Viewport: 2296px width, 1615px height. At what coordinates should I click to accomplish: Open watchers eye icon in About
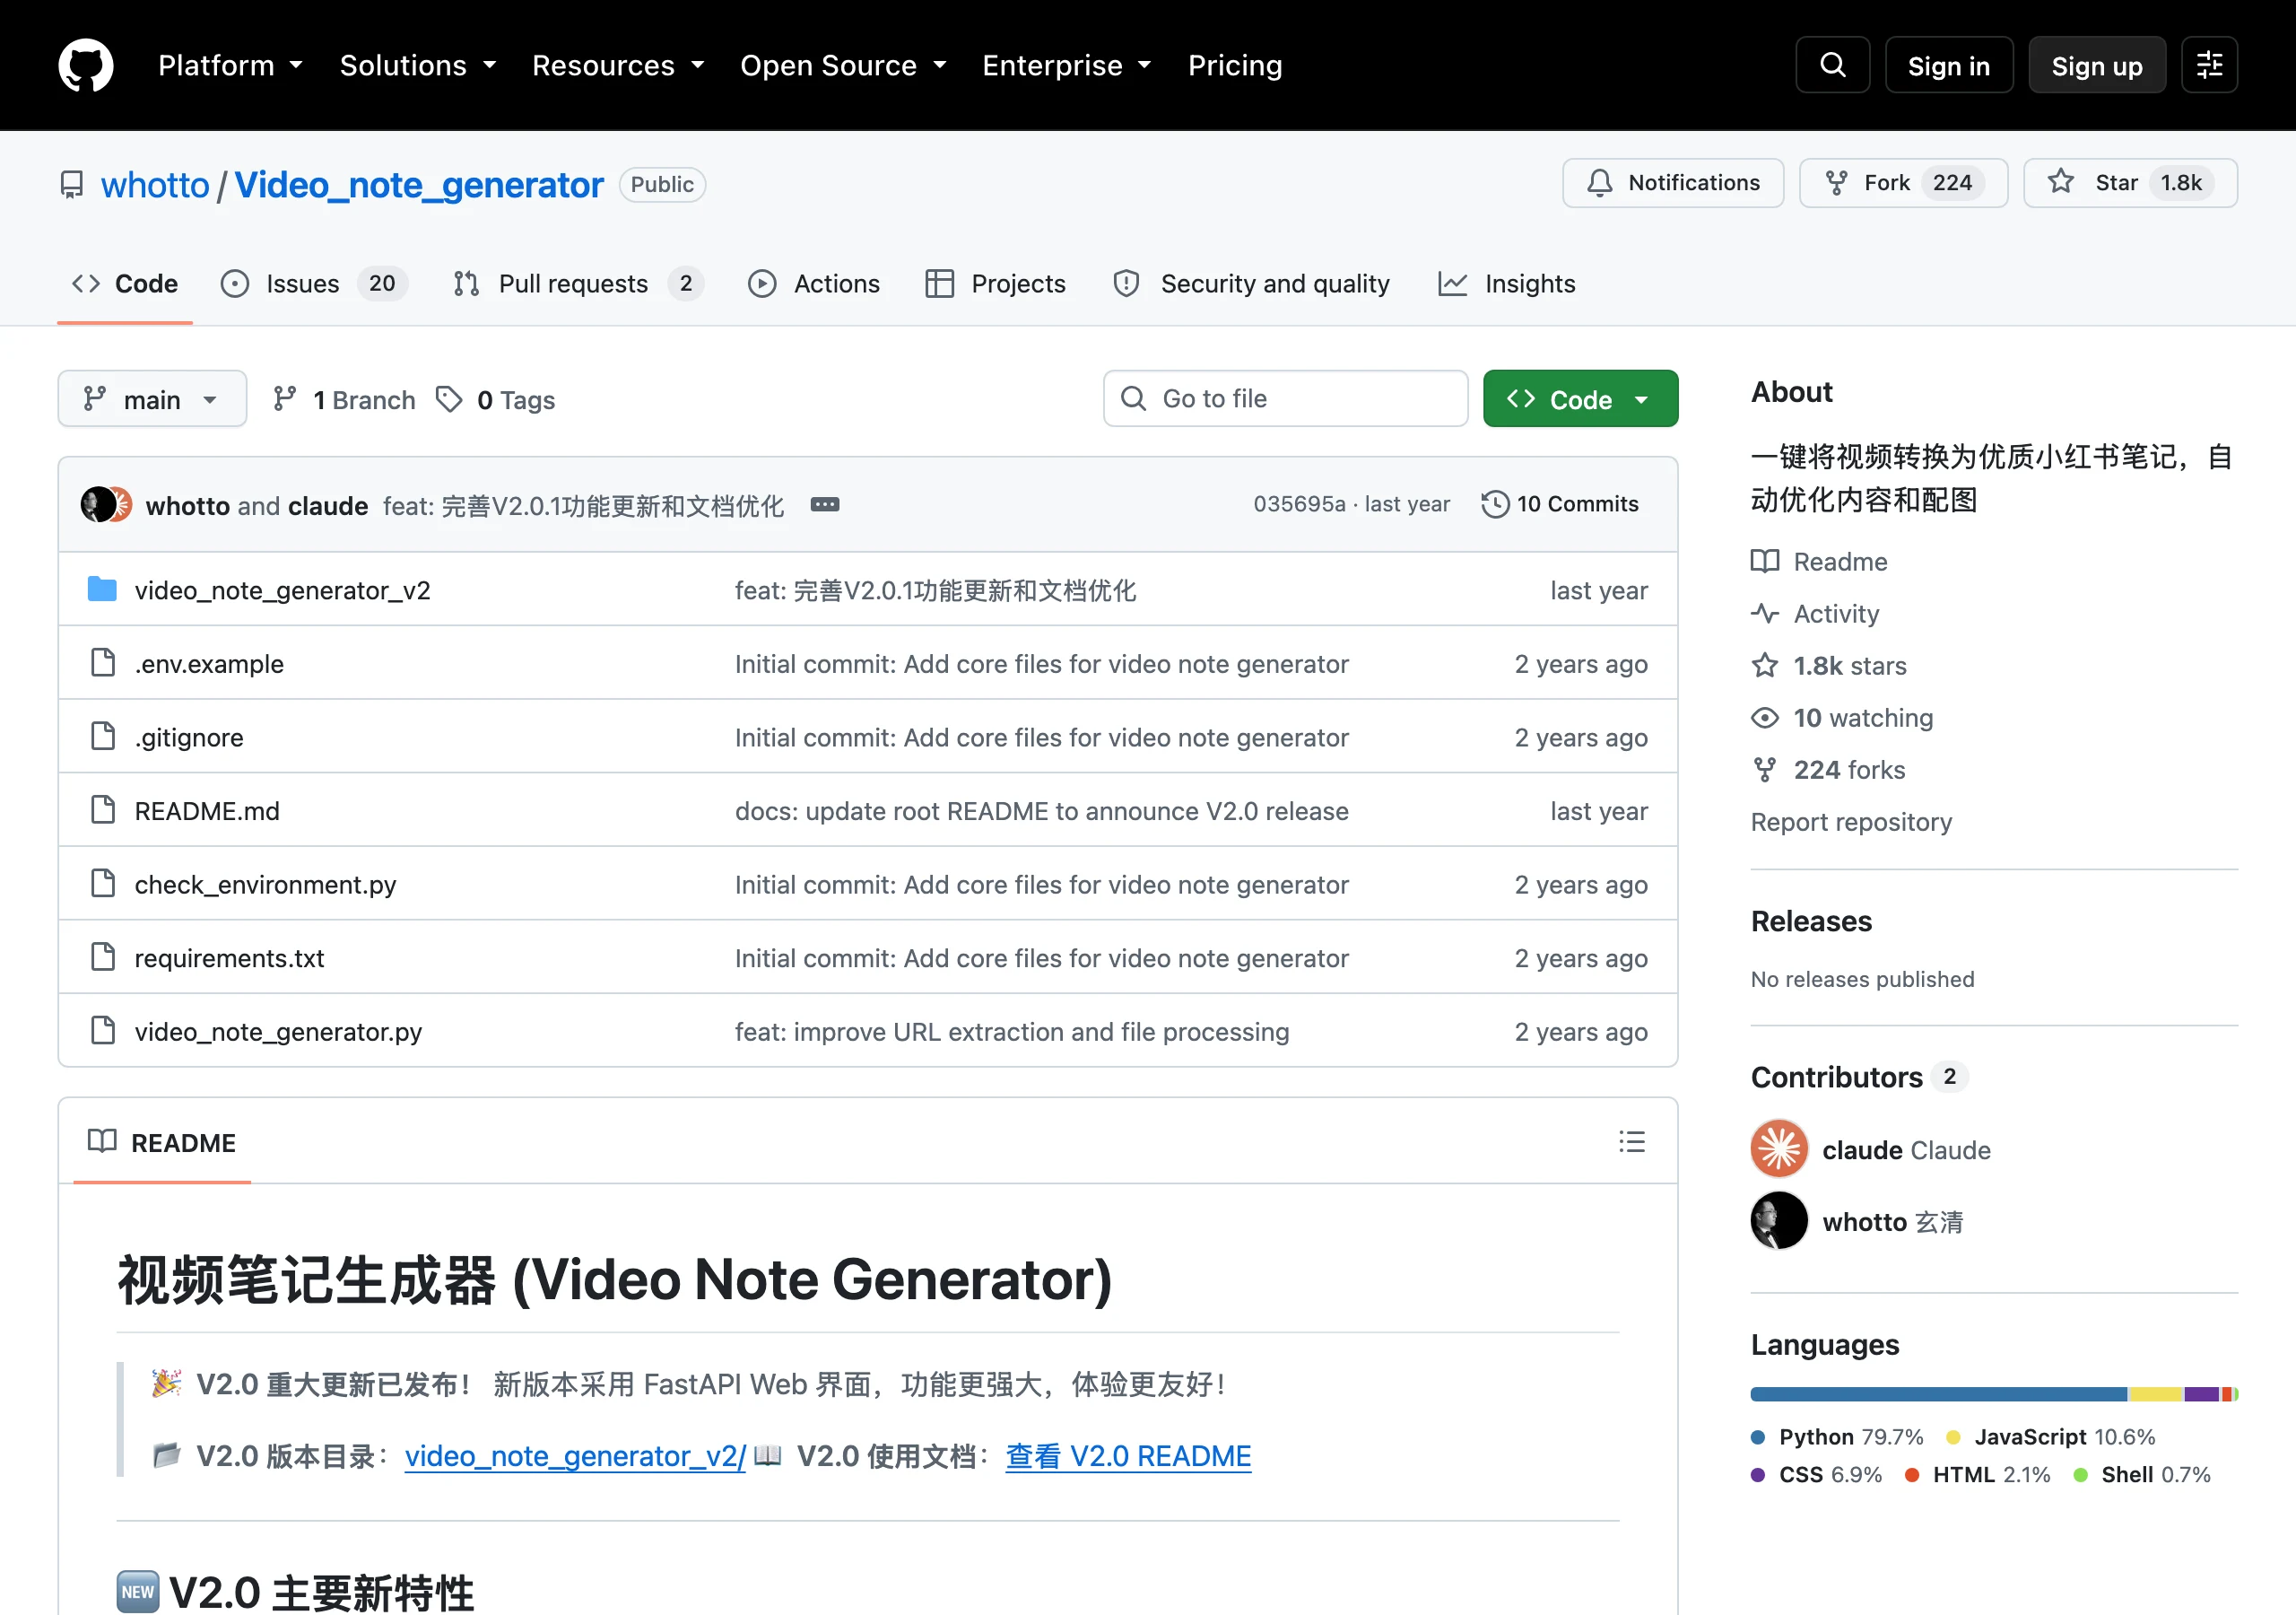(x=1765, y=718)
